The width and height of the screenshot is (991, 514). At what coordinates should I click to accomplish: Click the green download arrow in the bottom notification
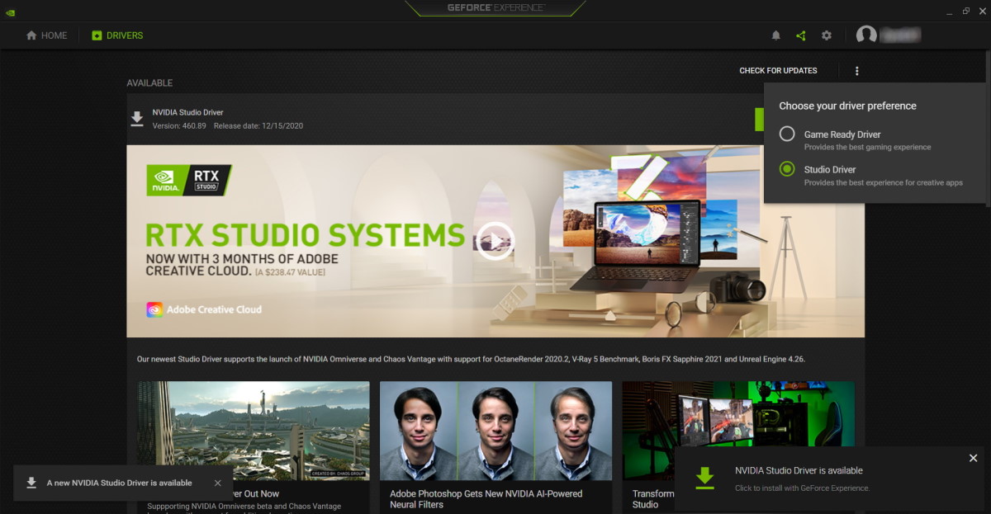coord(704,477)
